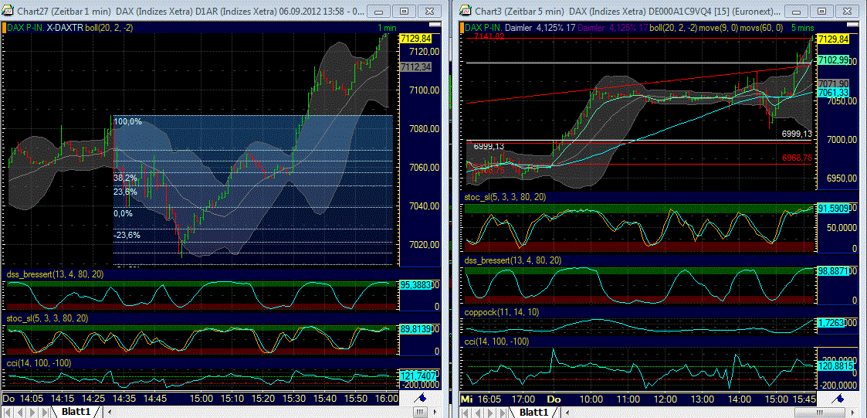Click the 1,7263 coppock value
This screenshot has width=867, height=418.
(831, 321)
